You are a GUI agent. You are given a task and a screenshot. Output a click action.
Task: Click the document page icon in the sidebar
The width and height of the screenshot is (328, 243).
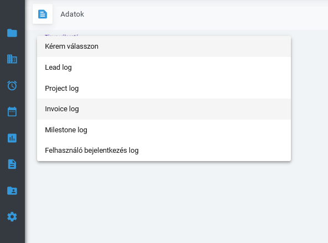coord(12,164)
